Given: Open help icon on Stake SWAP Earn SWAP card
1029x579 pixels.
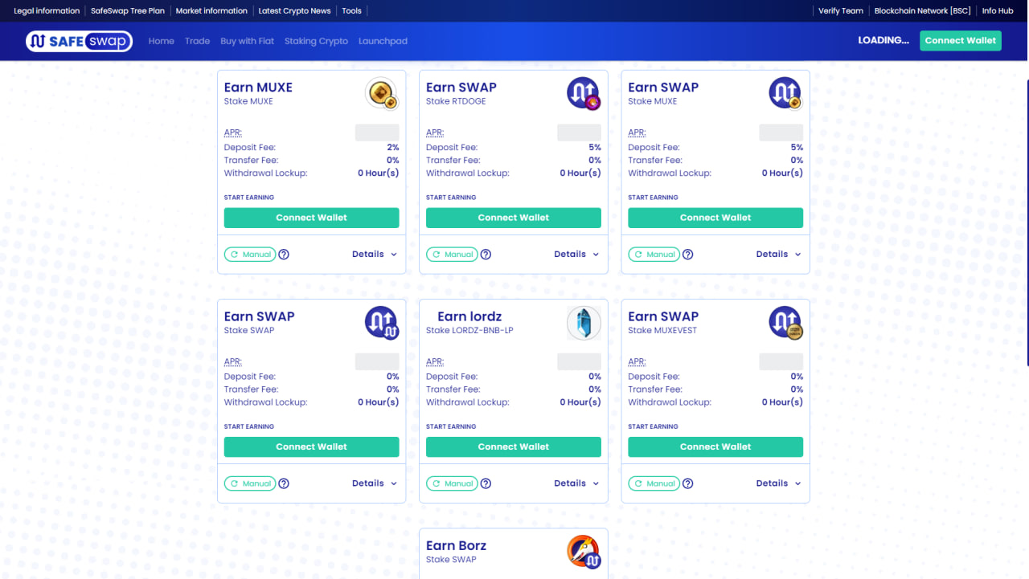Looking at the screenshot, I should (x=284, y=483).
